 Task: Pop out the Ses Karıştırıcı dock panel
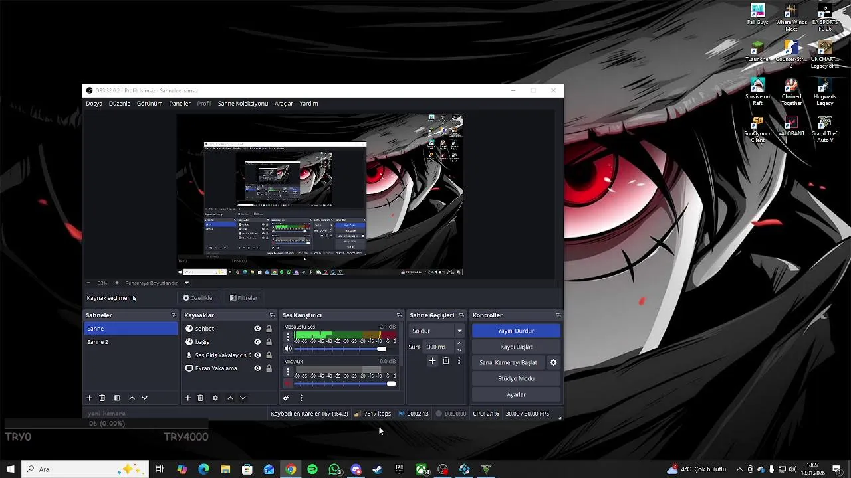point(399,315)
